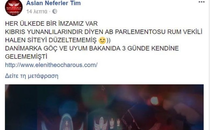
Task: Open the attached post image
Action: click(104, 107)
